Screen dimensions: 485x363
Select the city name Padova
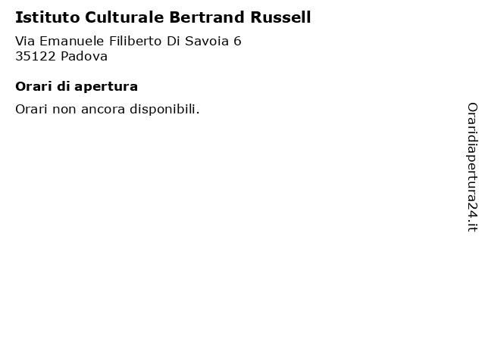click(x=84, y=56)
